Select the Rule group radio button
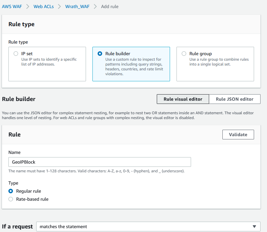This screenshot has width=267, height=232. coord(184,54)
